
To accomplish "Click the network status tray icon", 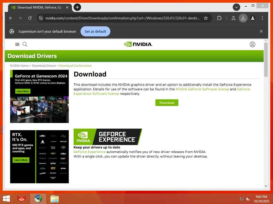I will [x=242, y=199].
